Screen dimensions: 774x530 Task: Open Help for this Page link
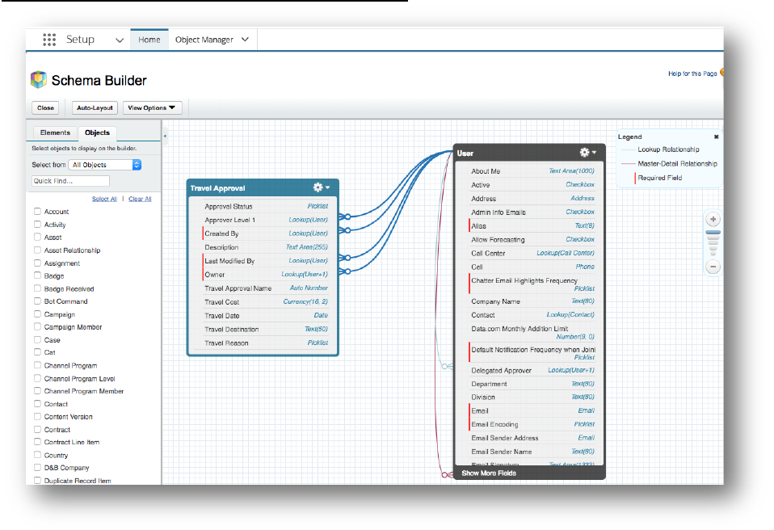click(692, 74)
